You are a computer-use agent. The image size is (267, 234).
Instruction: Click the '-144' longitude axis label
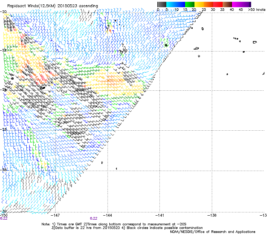point(108,215)
